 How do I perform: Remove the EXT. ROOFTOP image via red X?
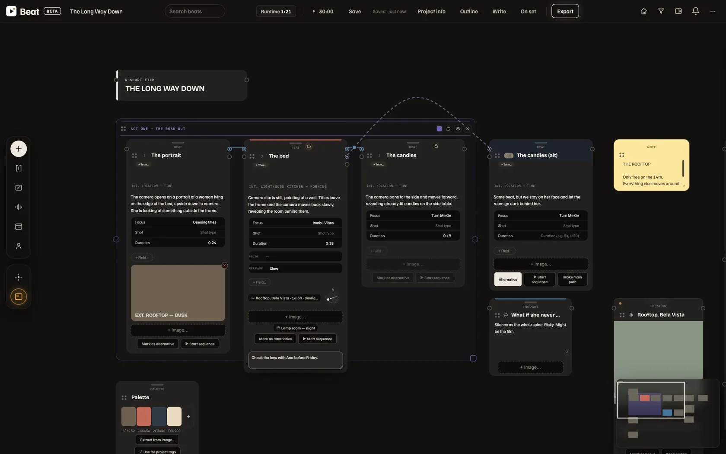click(224, 265)
